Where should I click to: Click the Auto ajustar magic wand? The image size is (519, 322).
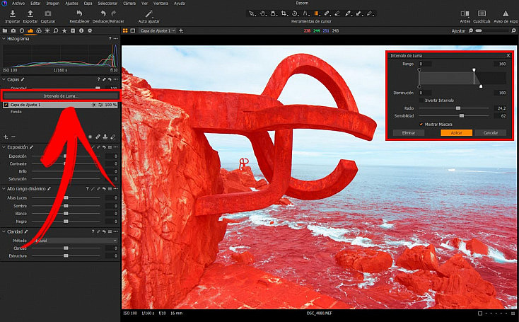[149, 13]
